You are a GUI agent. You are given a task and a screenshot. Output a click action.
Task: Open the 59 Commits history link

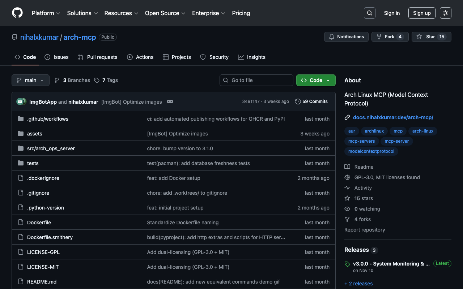click(x=311, y=102)
